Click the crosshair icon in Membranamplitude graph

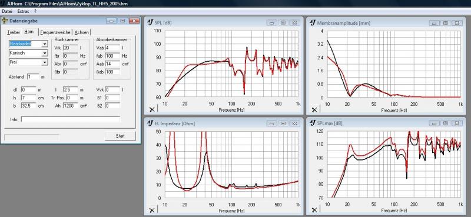pyautogui.click(x=314, y=109)
